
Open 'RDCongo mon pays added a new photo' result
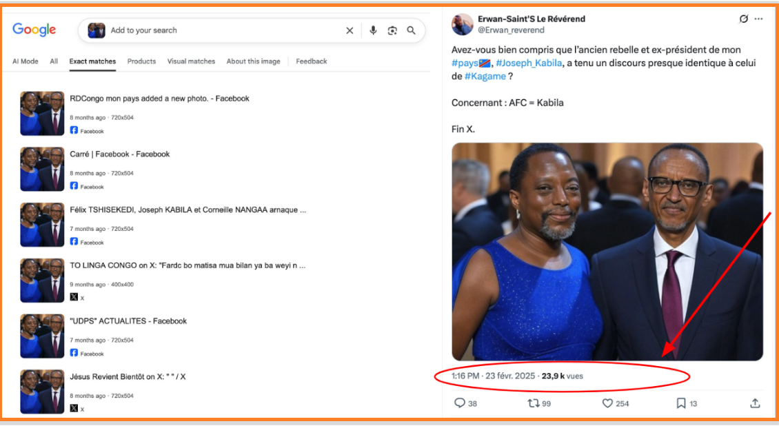click(159, 99)
